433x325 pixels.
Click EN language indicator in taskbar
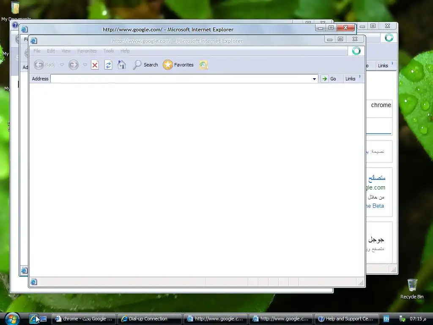pyautogui.click(x=386, y=319)
